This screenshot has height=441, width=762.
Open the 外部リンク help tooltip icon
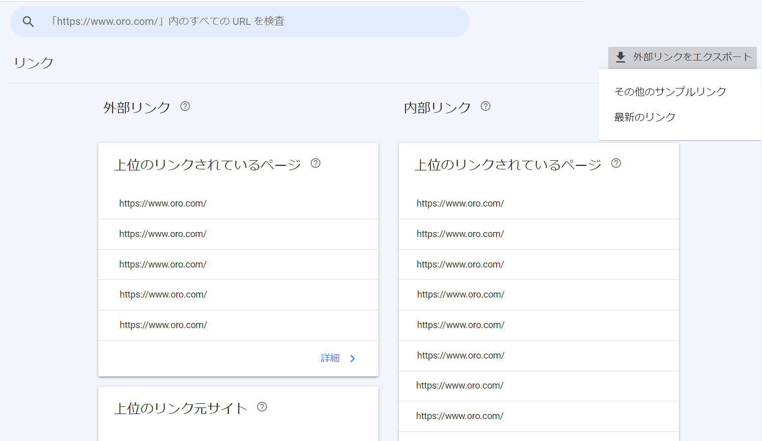coord(185,106)
